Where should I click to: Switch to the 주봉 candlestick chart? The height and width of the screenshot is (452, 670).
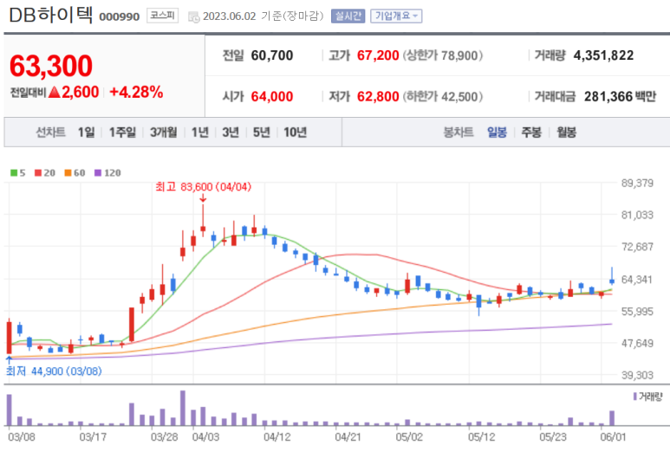pos(531,132)
